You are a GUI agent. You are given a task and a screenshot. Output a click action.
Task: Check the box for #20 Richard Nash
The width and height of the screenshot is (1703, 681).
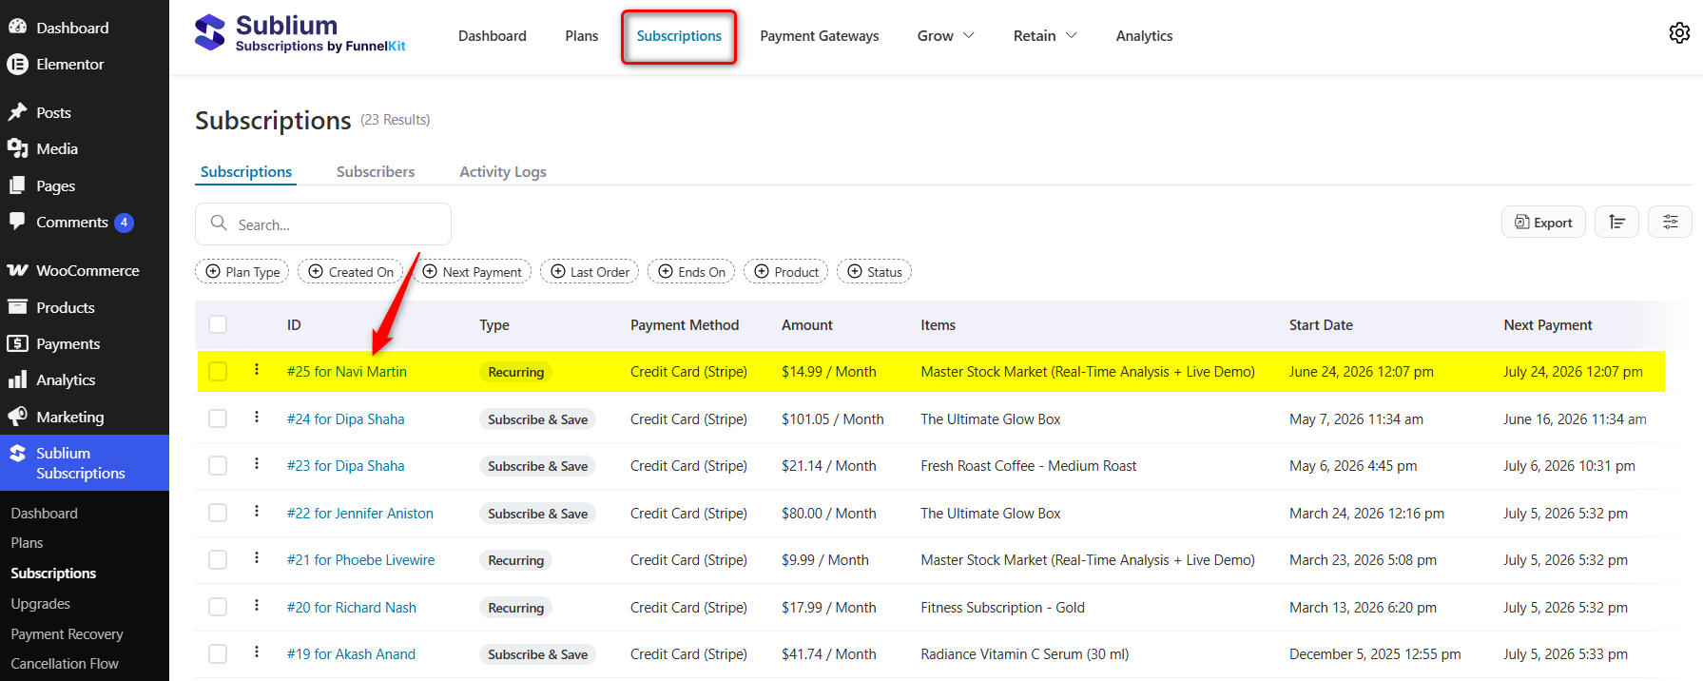click(218, 607)
